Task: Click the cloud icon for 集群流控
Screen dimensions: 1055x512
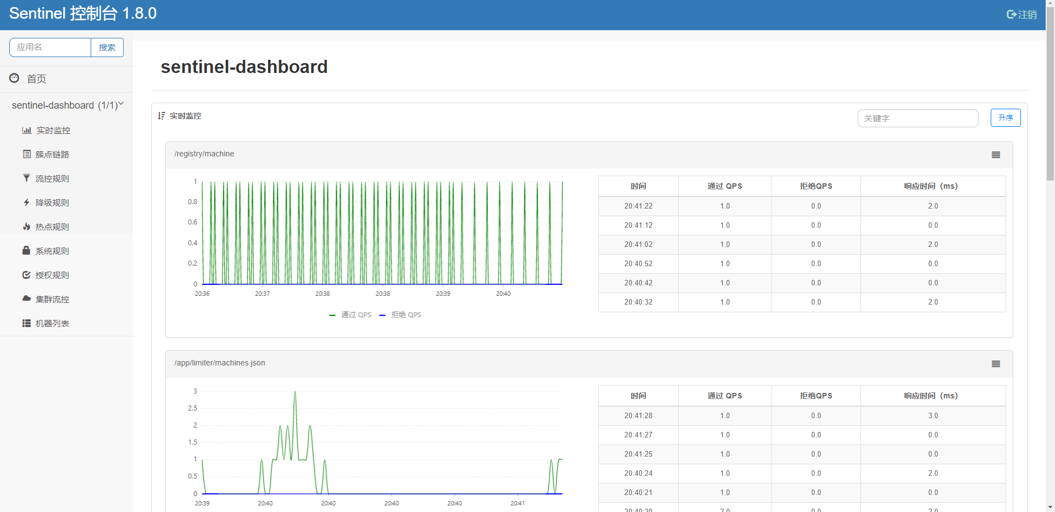Action: [x=26, y=299]
